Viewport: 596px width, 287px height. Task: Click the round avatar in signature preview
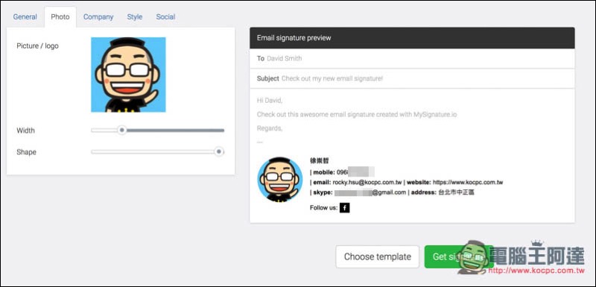[x=280, y=180]
